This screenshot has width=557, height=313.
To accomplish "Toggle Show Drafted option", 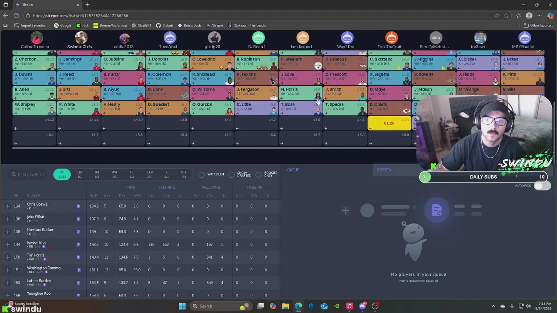I will pyautogui.click(x=232, y=174).
